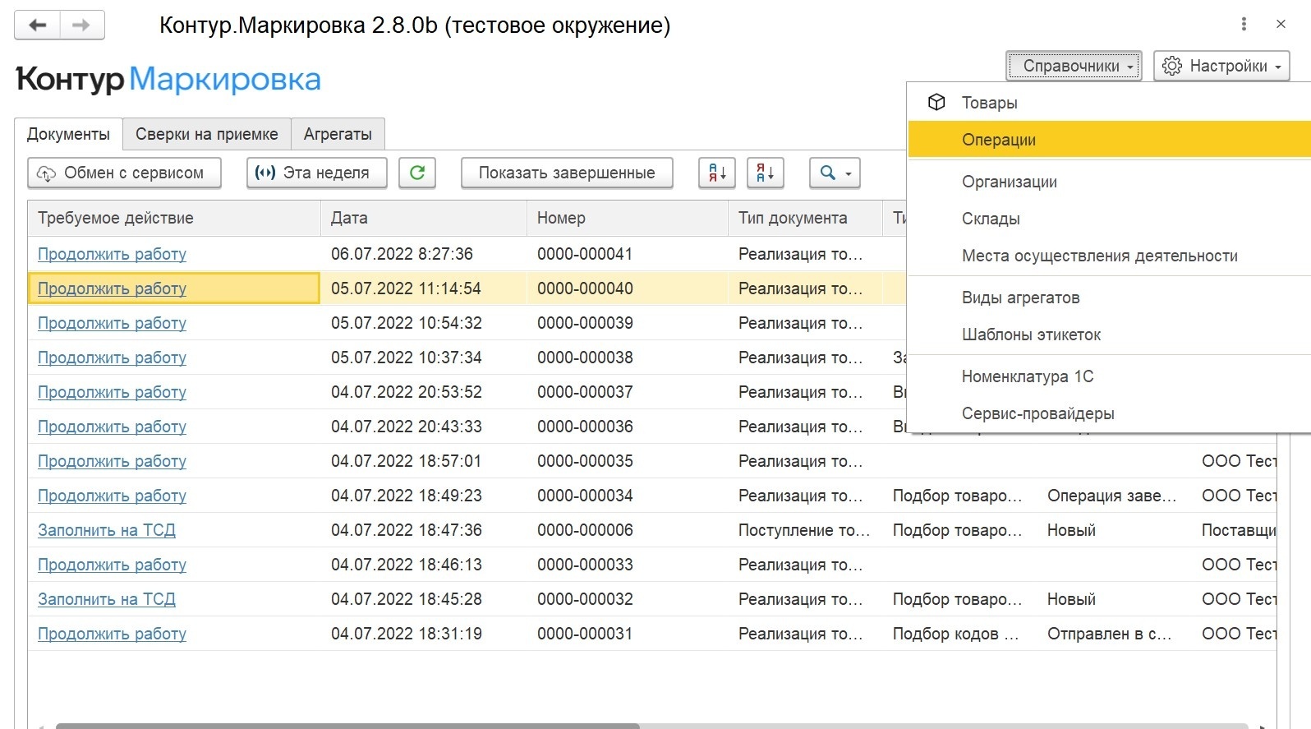Select date cell 05.07.2022 10:54:32
This screenshot has width=1311, height=729.
[424, 323]
